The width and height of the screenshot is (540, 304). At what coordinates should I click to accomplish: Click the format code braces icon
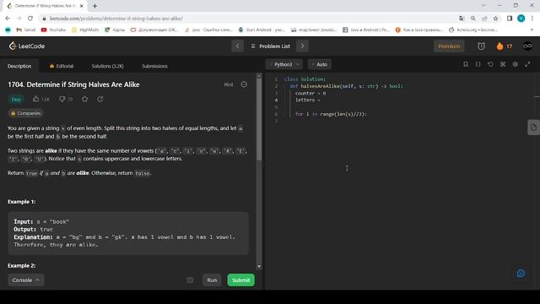[x=478, y=64]
